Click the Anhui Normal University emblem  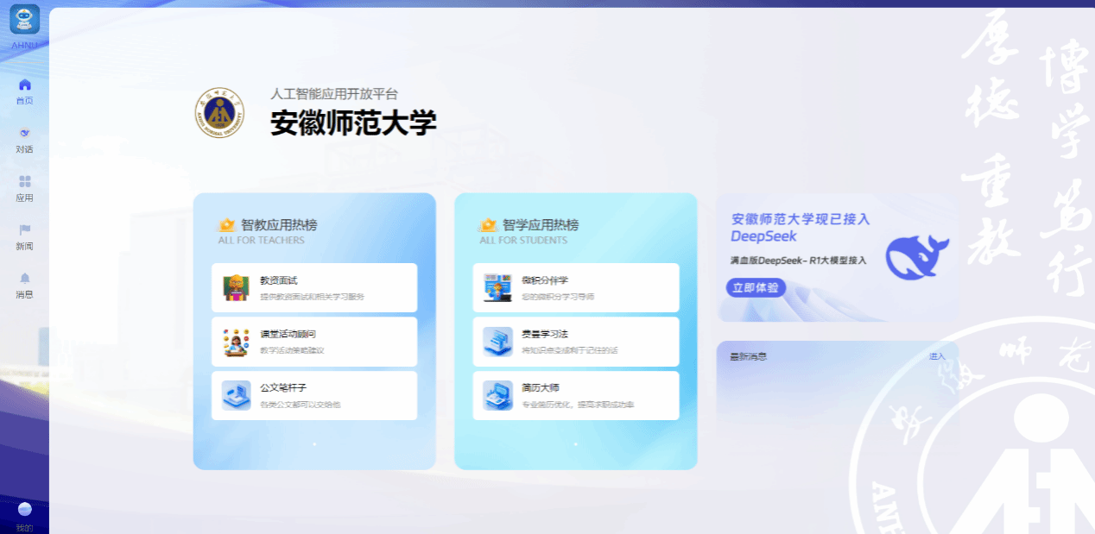click(219, 113)
